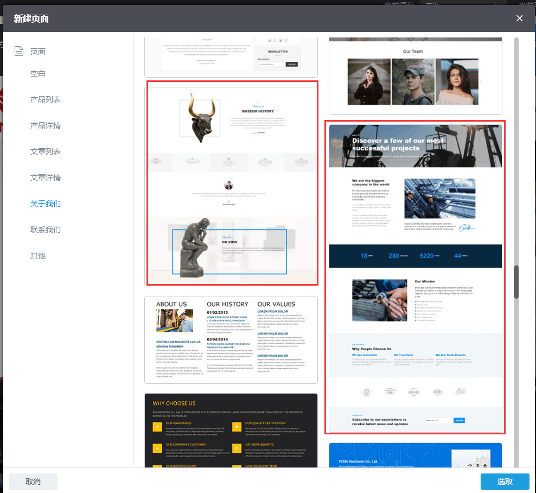The image size is (536, 493).
Task: Open the 文章列表 category
Action: tap(46, 151)
